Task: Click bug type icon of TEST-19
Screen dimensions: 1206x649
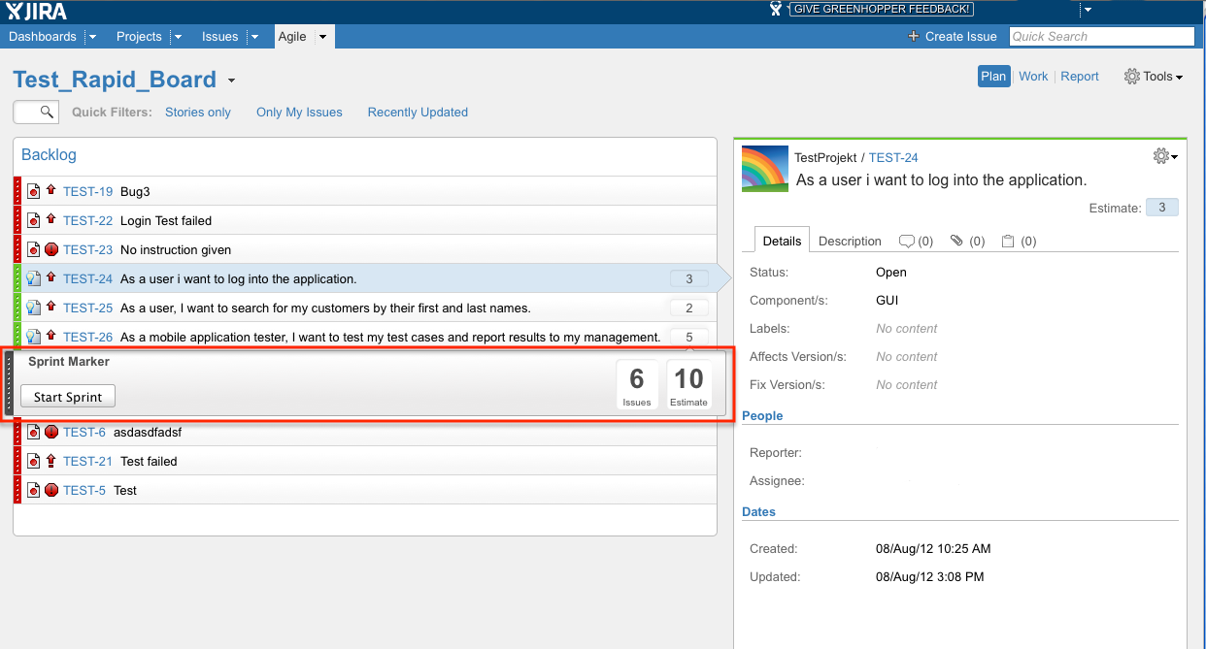Action: [x=33, y=191]
